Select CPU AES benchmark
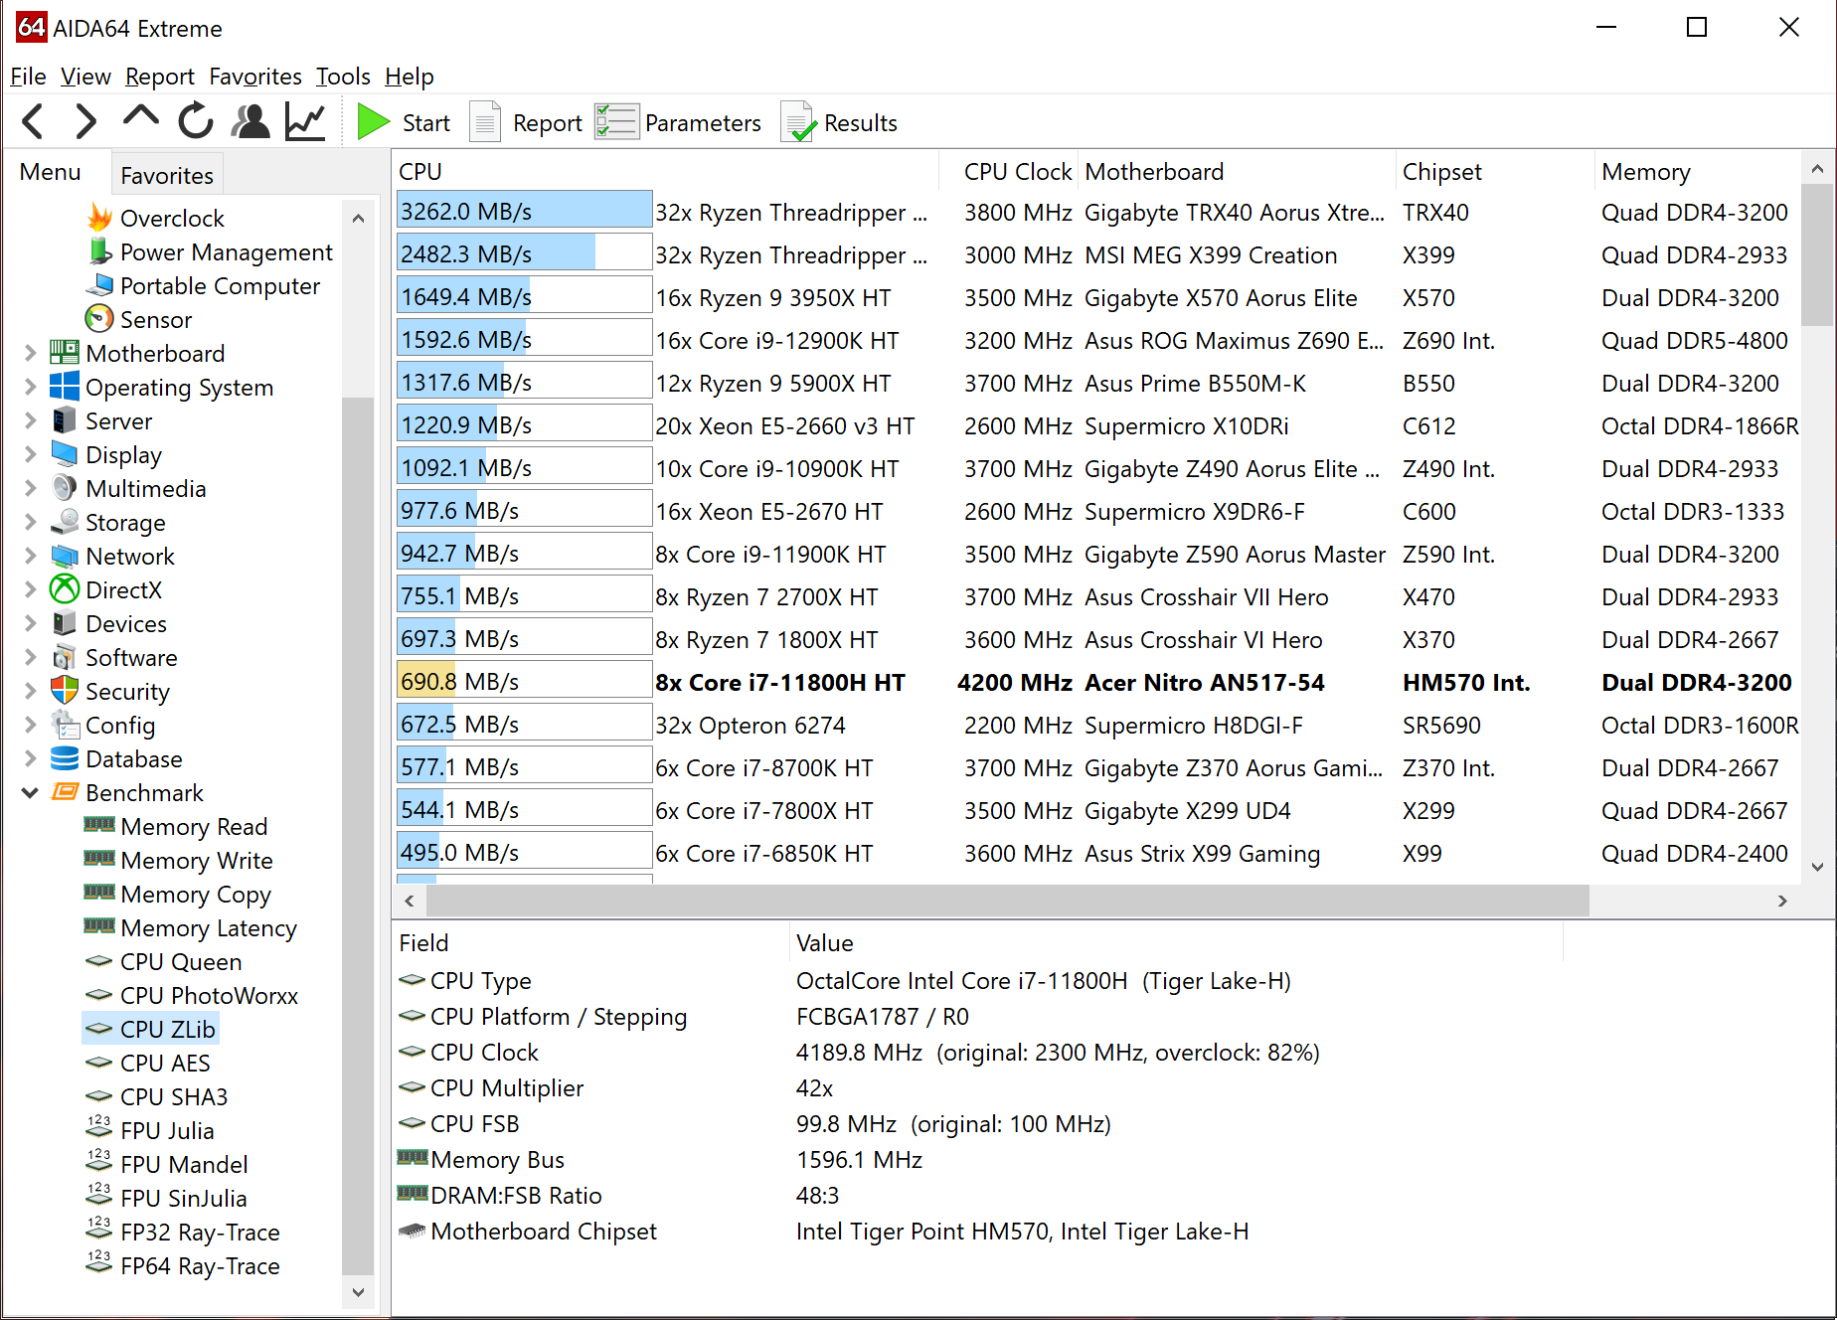Image resolution: width=1837 pixels, height=1320 pixels. pyautogui.click(x=164, y=1063)
